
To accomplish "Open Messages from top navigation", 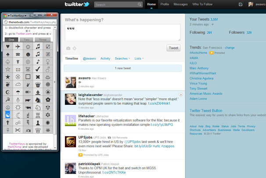I will click(180, 4).
